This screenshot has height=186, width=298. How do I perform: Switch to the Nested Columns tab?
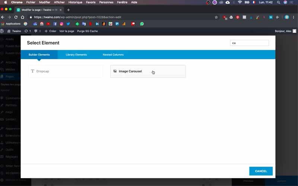[113, 55]
